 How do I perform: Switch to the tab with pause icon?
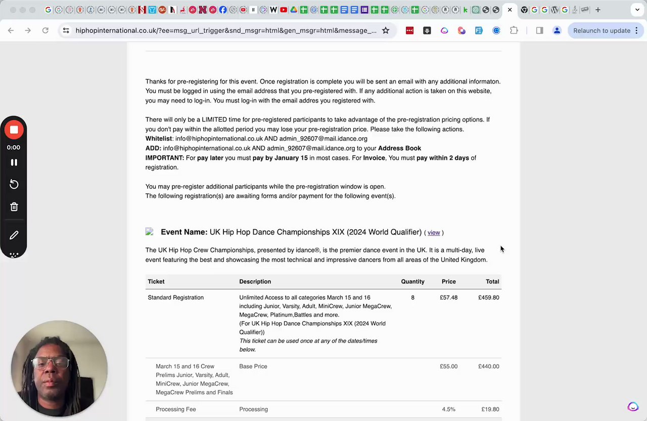point(253,10)
